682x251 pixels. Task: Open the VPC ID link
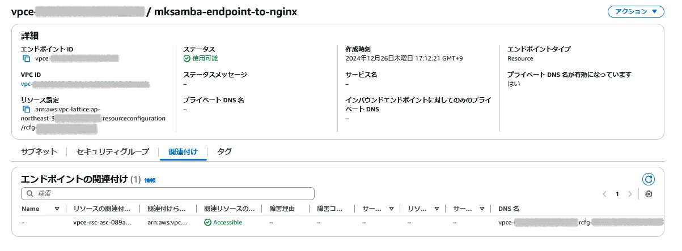coord(84,84)
